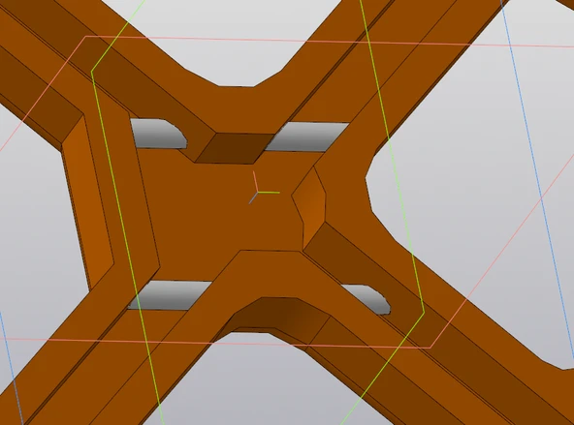This screenshot has width=574, height=425.
Task: Select the upper-right gray slot cutout
Action: 307,137
